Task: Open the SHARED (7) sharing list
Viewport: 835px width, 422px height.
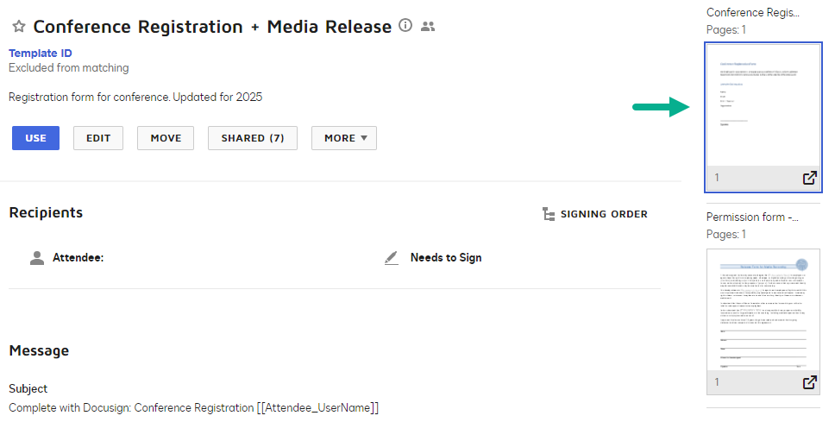Action: [x=253, y=138]
